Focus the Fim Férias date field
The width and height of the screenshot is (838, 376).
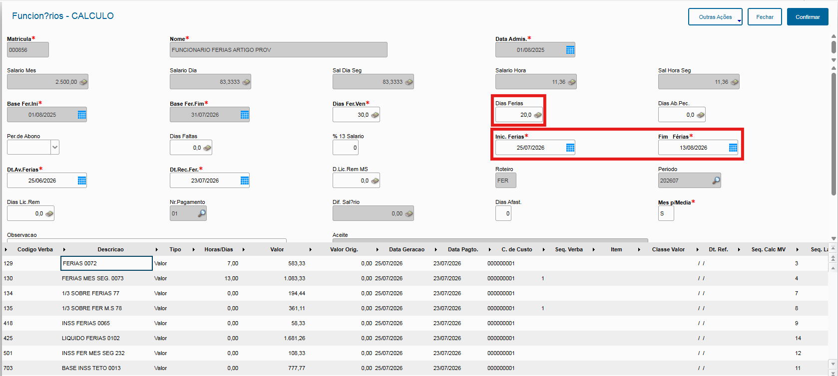(698, 148)
